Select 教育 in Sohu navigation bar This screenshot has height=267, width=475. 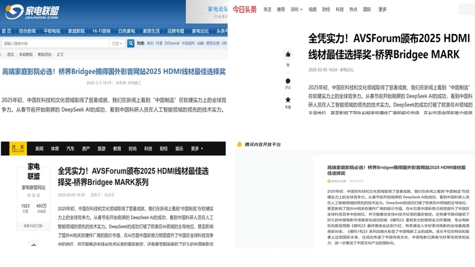(117, 148)
